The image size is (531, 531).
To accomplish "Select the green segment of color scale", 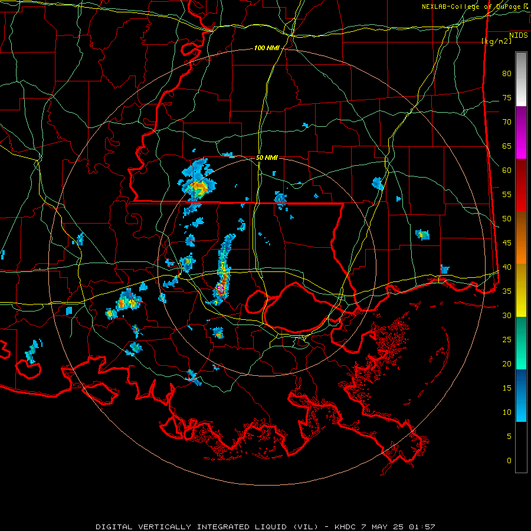I will click(521, 343).
